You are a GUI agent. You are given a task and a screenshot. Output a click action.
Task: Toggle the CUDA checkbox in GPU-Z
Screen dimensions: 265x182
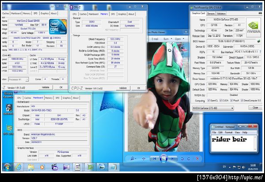221,100
